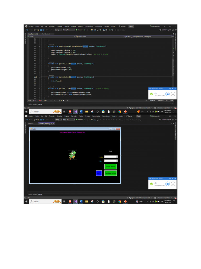Screen dimensions: 201x269
Task: Click the Aplicar Cambios green button on form
Action: 111,167
